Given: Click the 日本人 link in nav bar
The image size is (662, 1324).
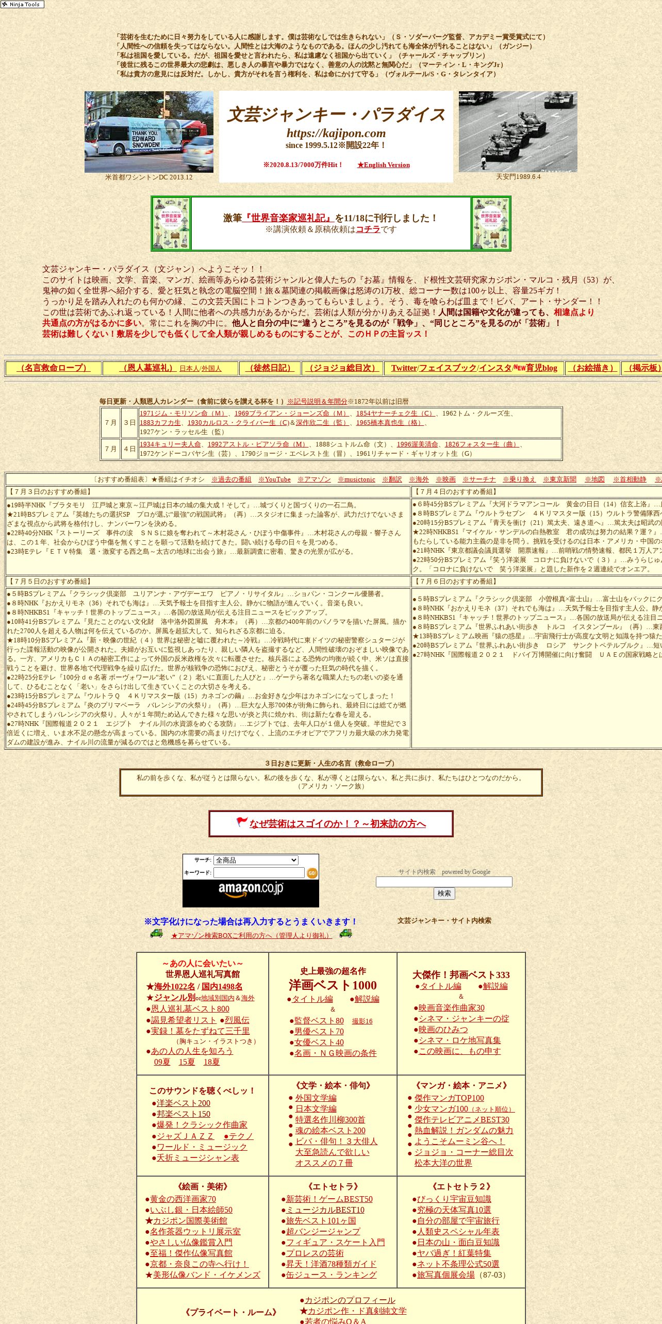Looking at the screenshot, I should (189, 369).
